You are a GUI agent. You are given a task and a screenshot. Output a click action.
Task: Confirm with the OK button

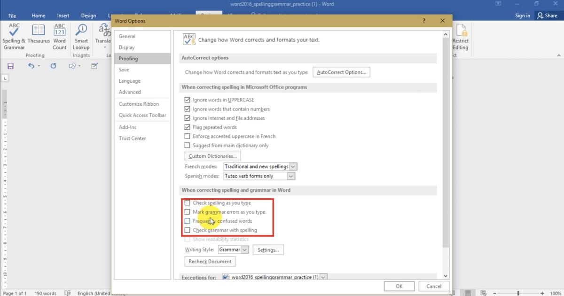[399, 286]
